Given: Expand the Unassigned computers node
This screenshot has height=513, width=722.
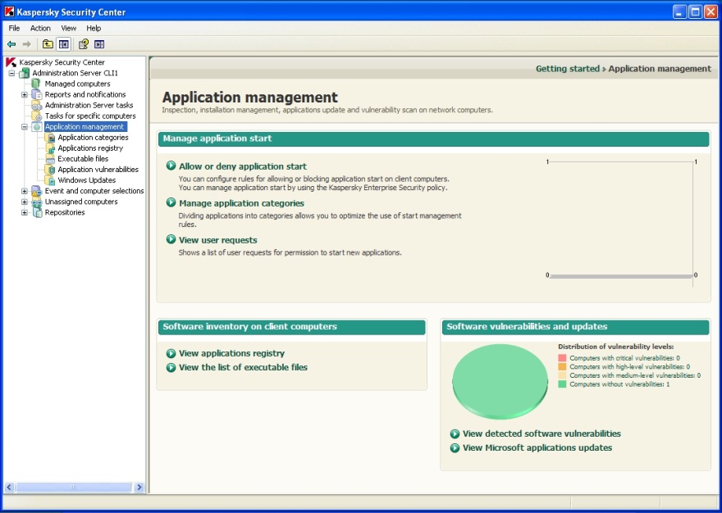Looking at the screenshot, I should coord(25,202).
